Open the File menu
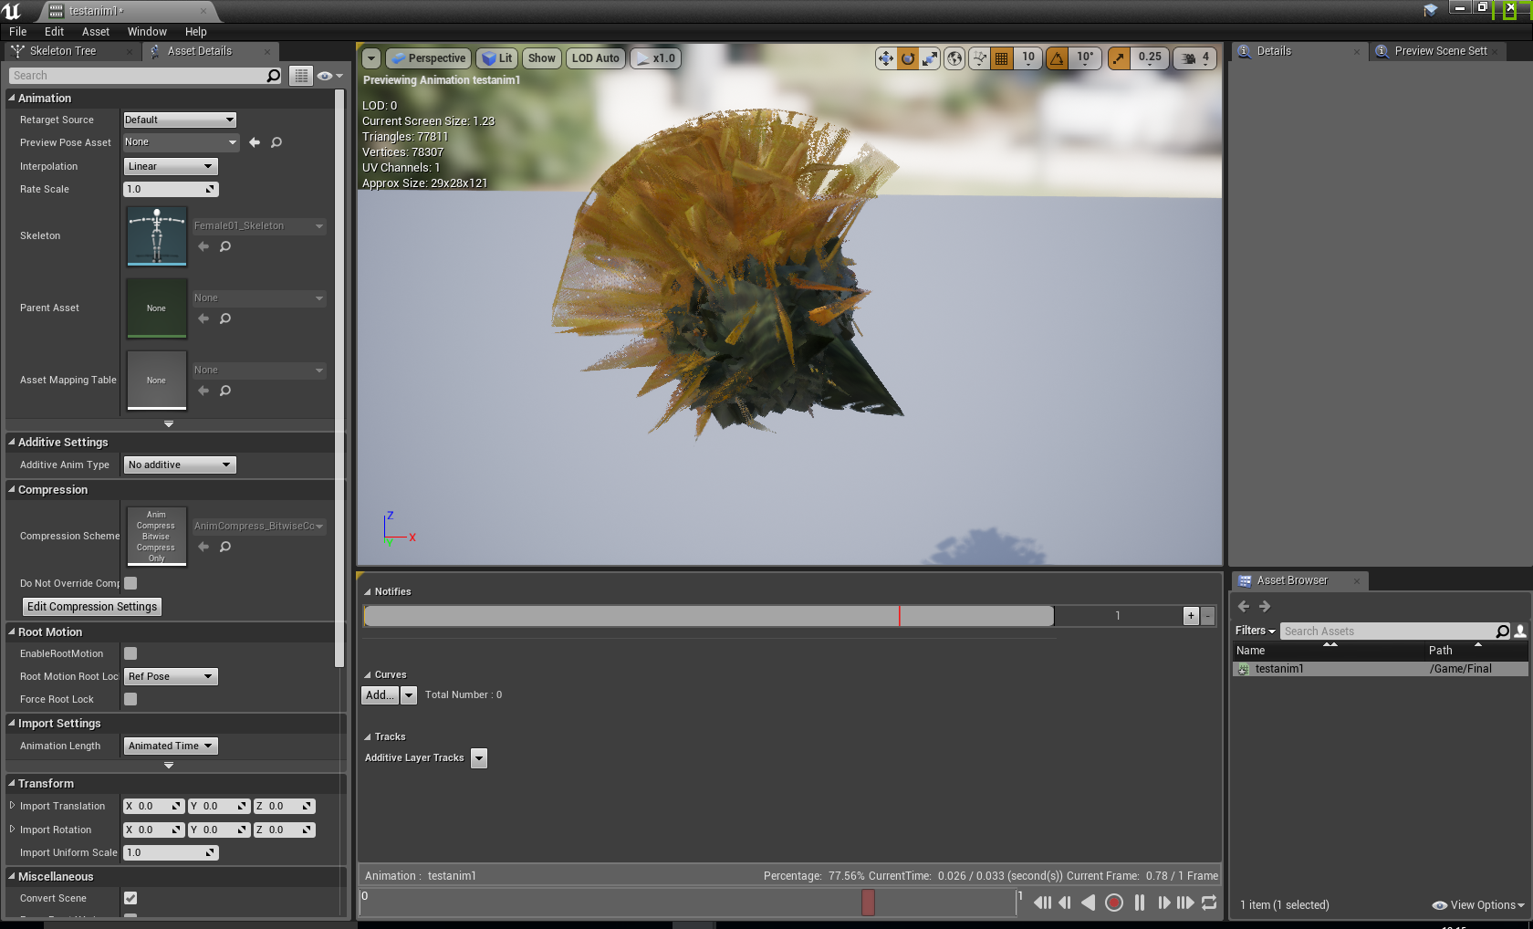The width and height of the screenshot is (1533, 929). [x=18, y=31]
